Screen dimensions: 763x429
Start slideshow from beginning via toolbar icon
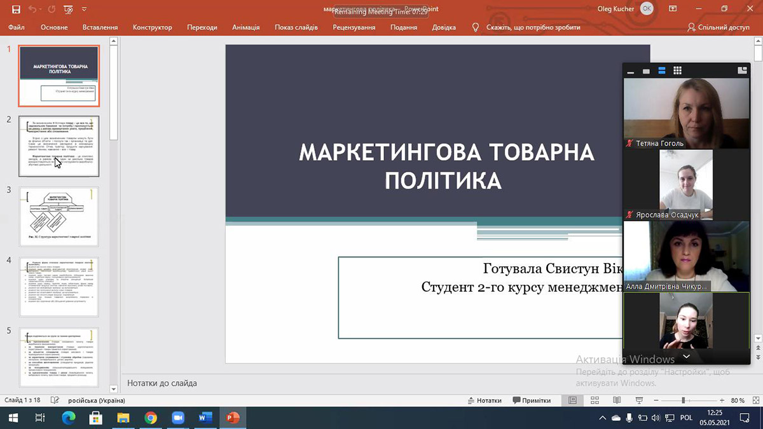click(x=68, y=10)
